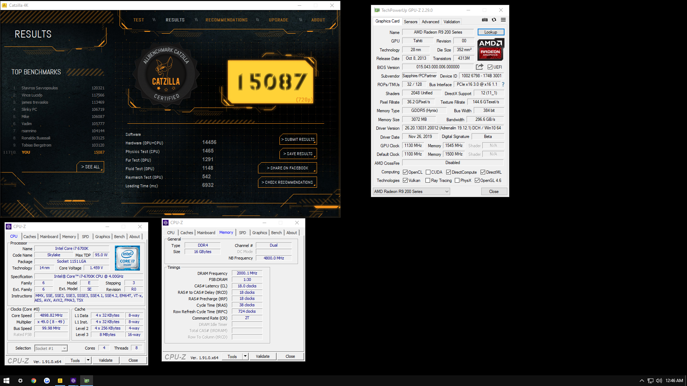Expand Tools dropdown arrow in left CPU-Z
This screenshot has width=687, height=386.
(88, 360)
